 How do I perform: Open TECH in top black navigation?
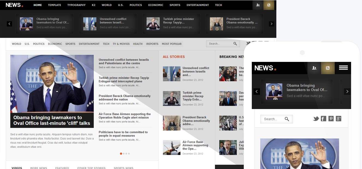219,5
